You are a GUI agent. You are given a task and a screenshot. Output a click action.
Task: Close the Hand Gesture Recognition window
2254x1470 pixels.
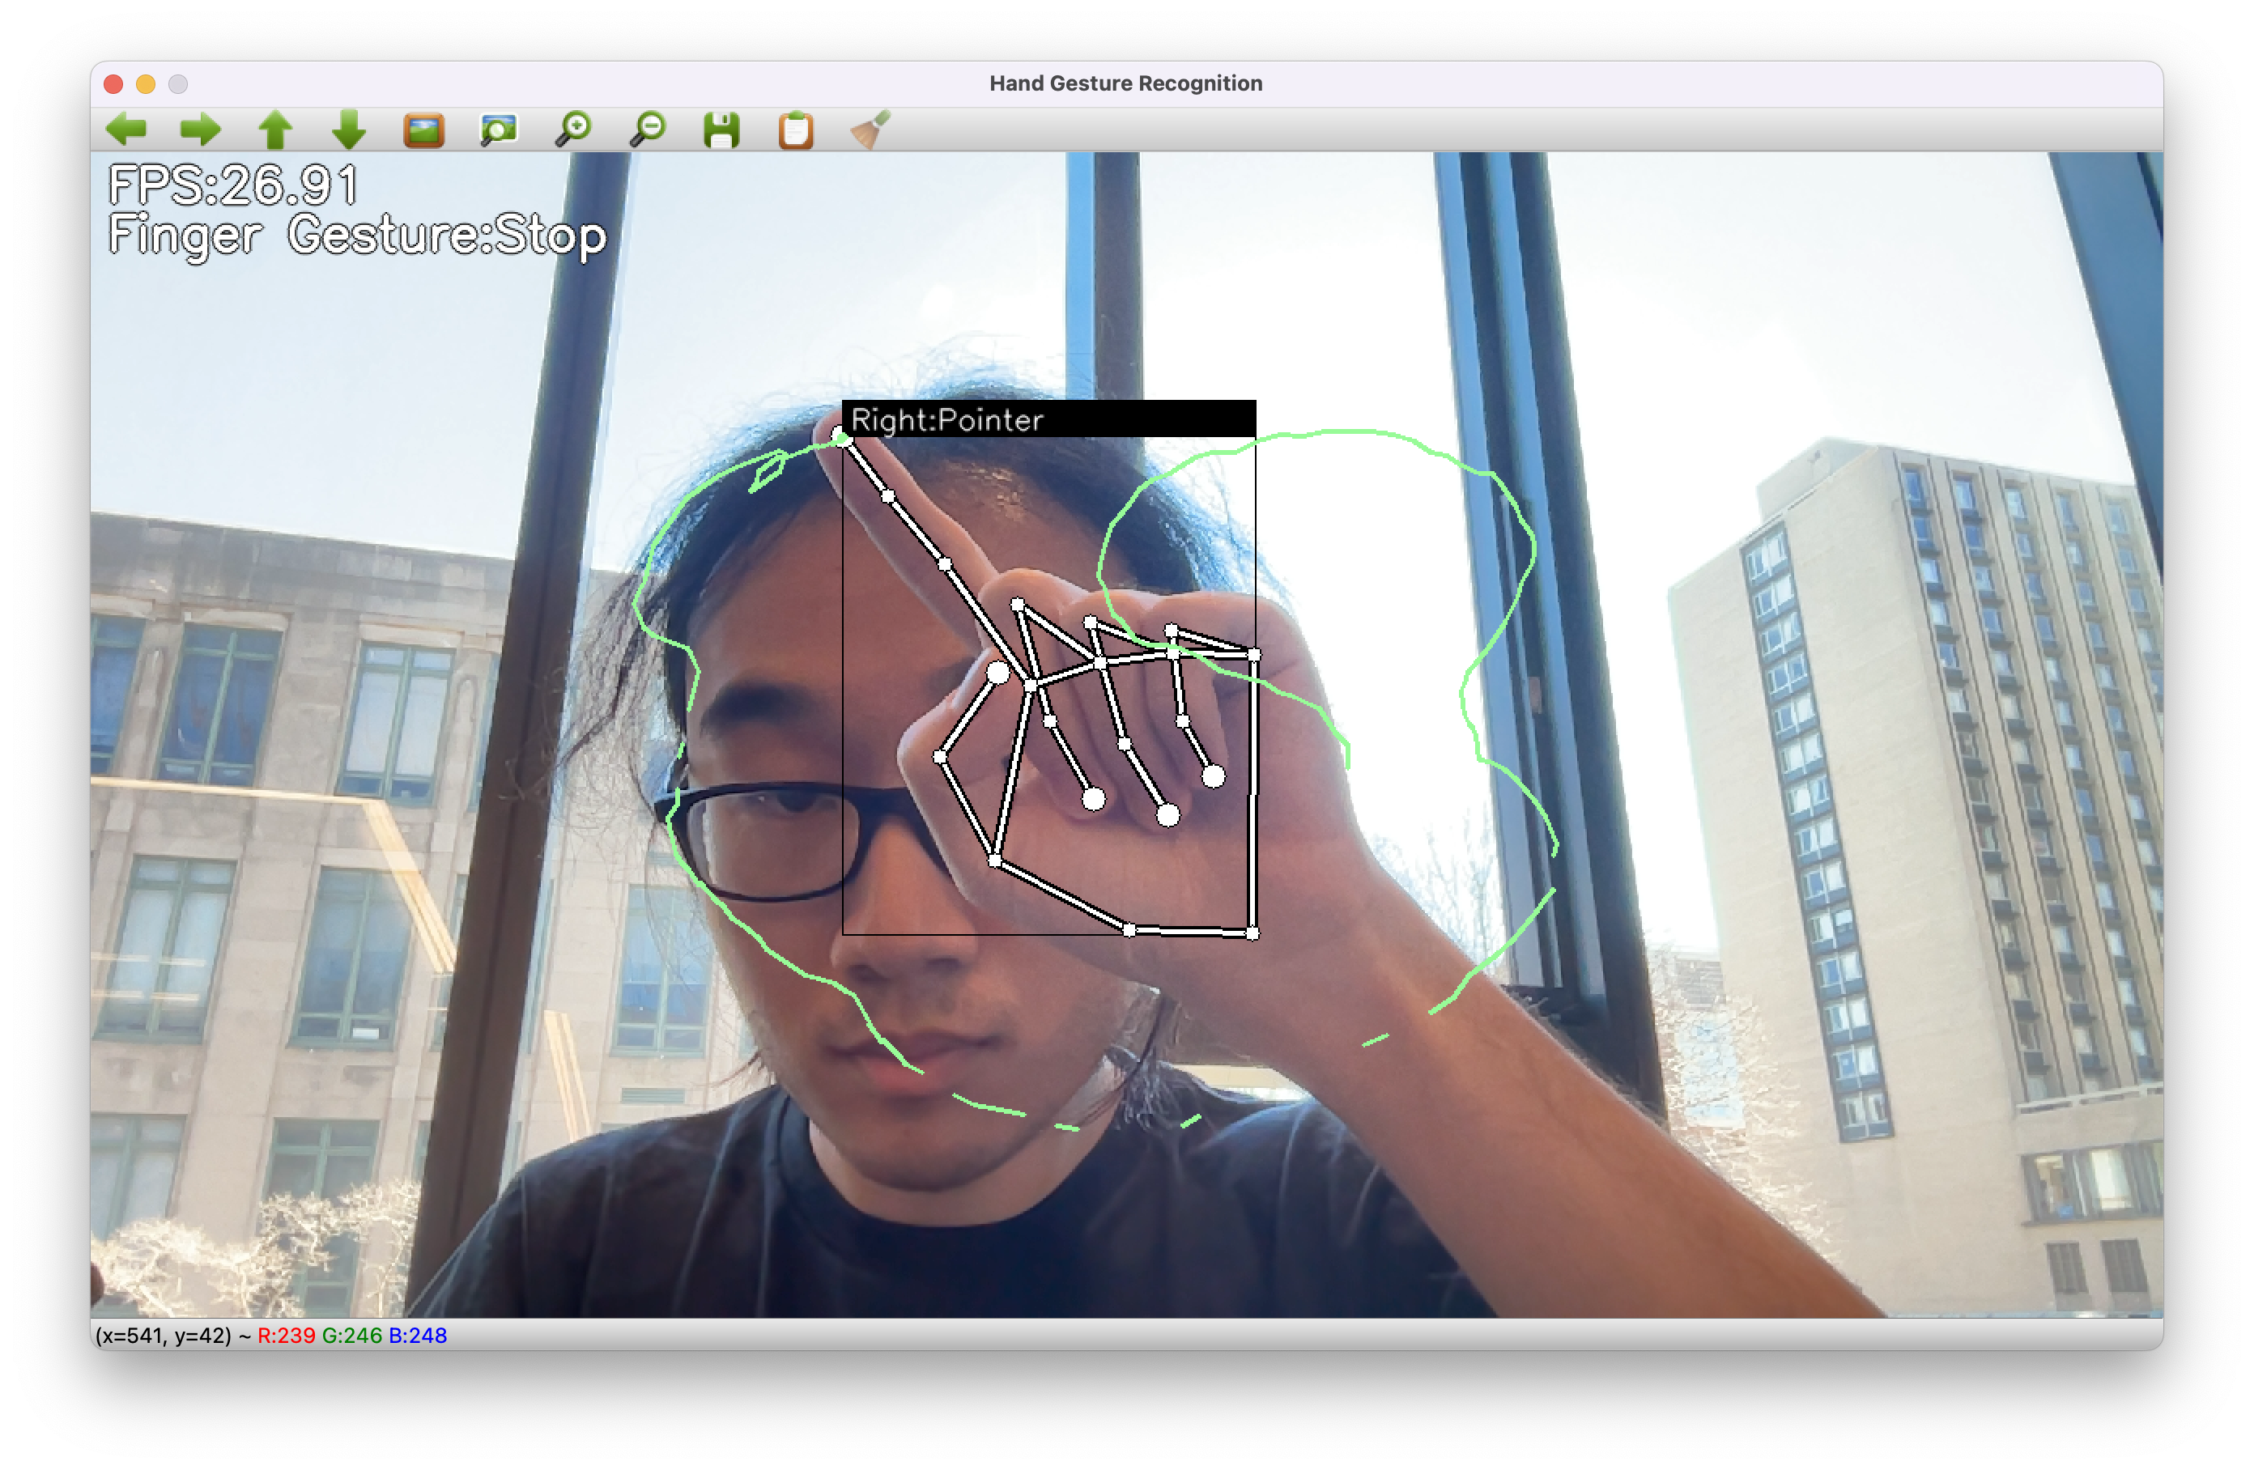[113, 84]
